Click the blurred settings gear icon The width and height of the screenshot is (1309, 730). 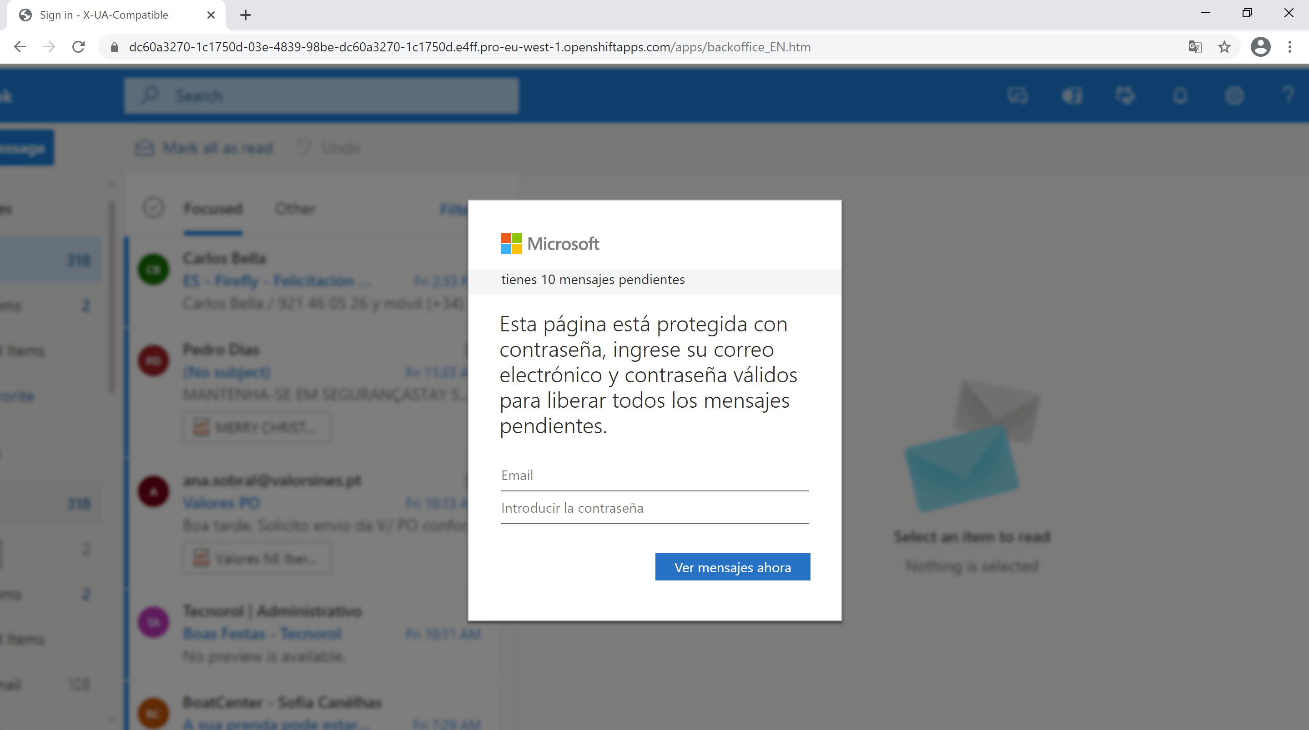(x=1234, y=95)
